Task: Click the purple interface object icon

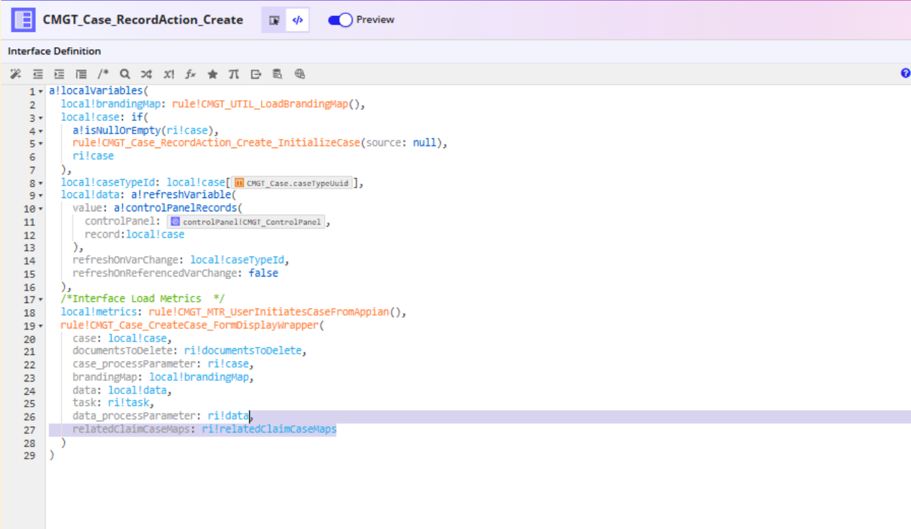Action: (23, 20)
